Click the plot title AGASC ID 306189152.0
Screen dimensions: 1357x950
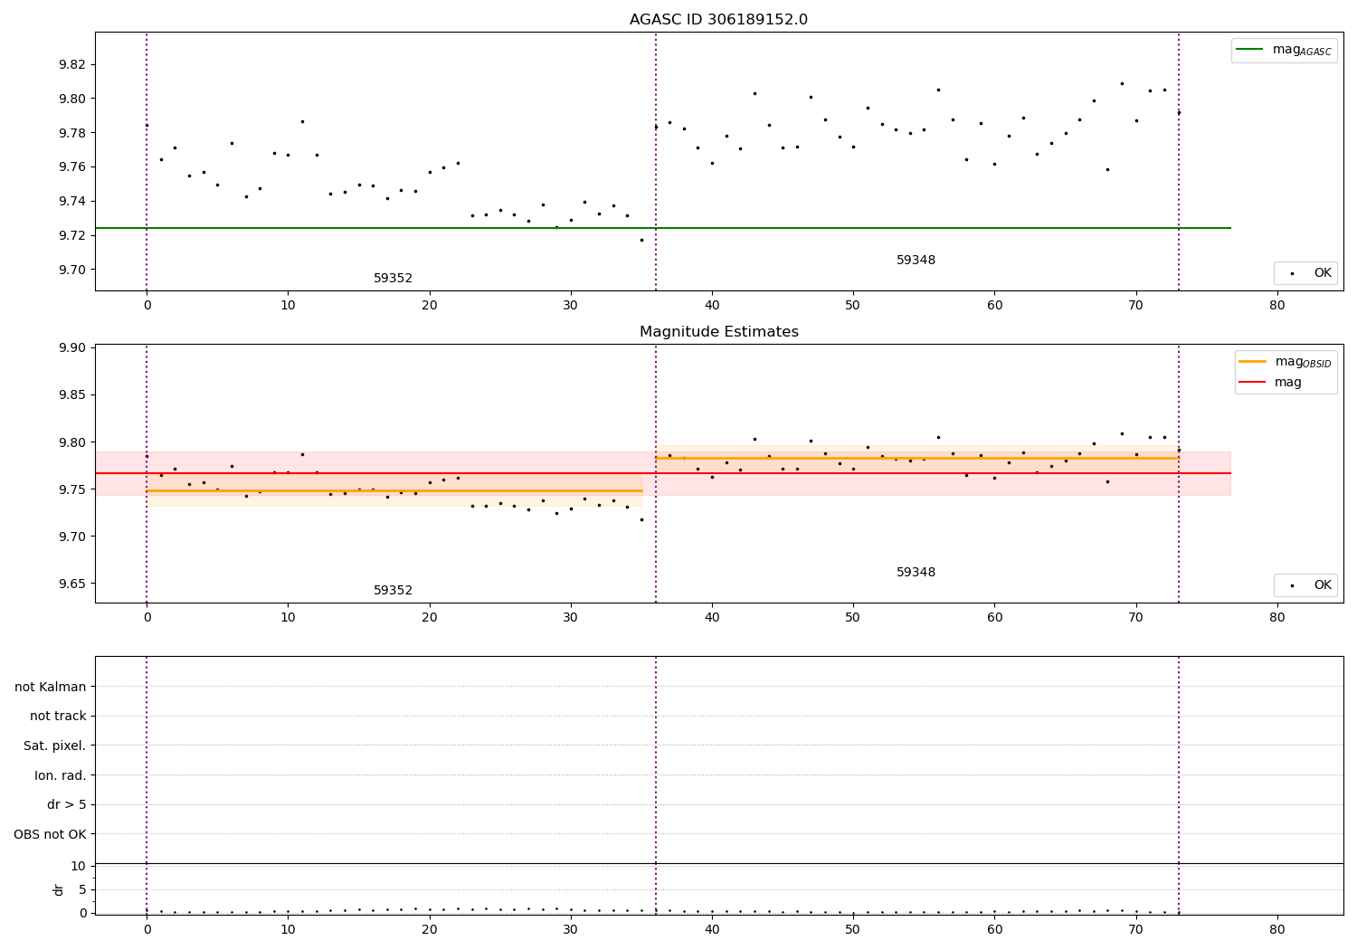[718, 20]
